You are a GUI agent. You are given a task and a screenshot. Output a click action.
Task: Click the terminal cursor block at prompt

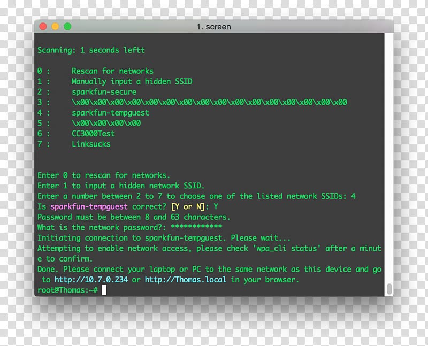pyautogui.click(x=104, y=290)
